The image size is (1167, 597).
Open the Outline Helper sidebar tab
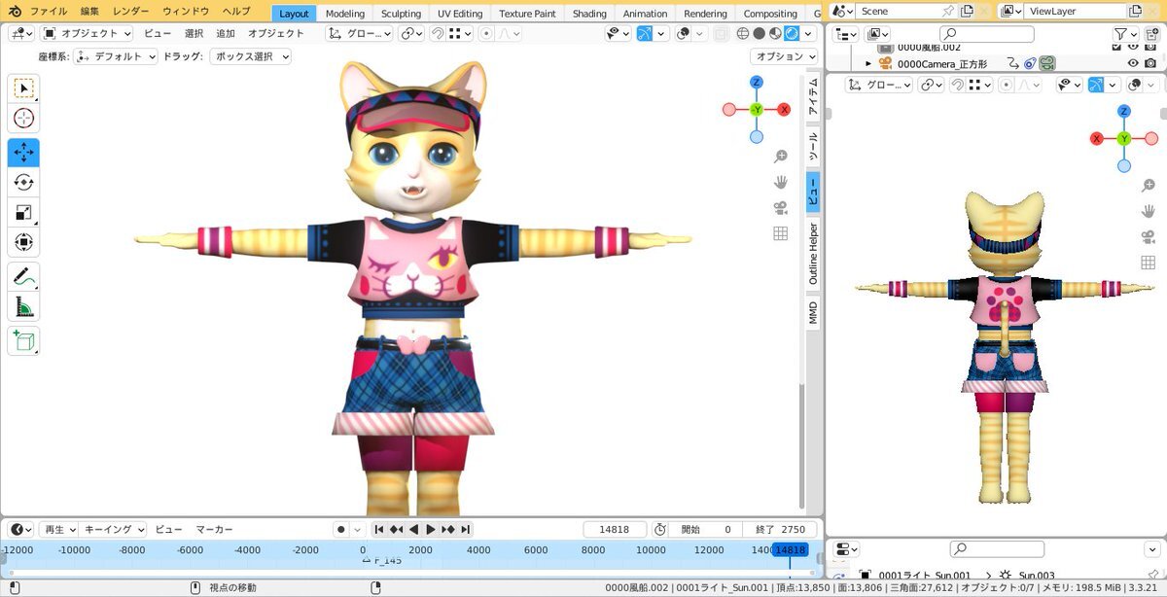[x=813, y=255]
